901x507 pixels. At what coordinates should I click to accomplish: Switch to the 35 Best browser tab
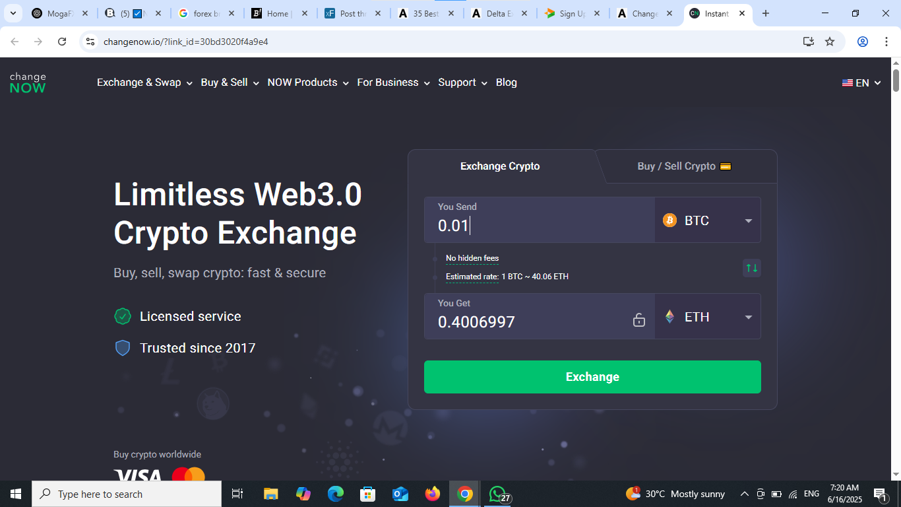pos(425,13)
